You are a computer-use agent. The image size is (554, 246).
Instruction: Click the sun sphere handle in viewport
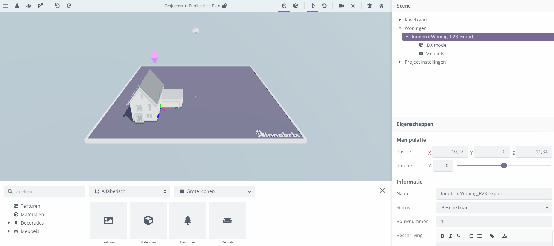pos(196,30)
